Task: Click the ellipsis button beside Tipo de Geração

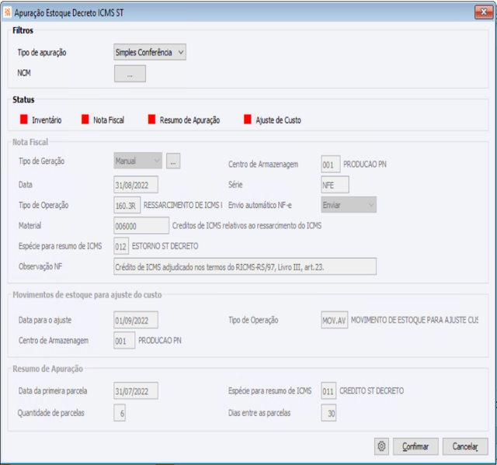Action: (x=173, y=161)
